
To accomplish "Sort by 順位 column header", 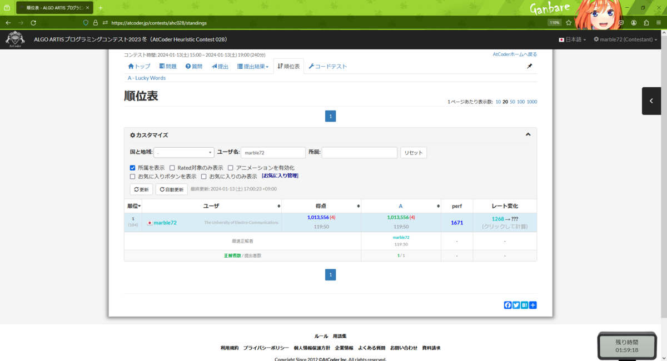I will point(133,206).
